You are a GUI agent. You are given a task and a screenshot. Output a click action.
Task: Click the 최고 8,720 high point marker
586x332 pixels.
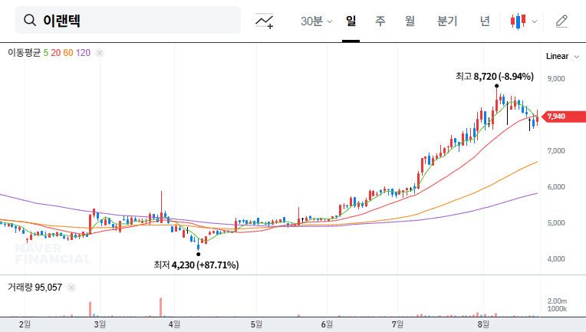click(497, 86)
